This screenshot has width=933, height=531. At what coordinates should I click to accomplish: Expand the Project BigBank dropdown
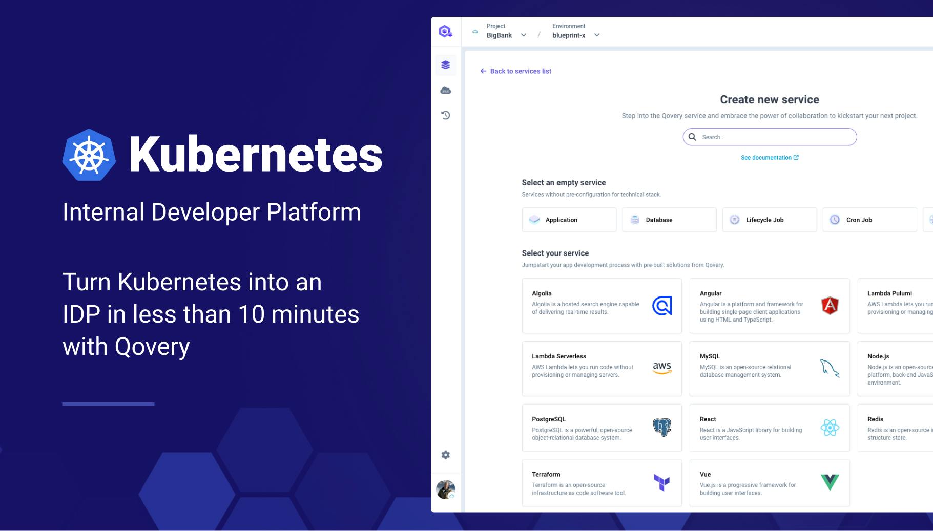pos(523,35)
